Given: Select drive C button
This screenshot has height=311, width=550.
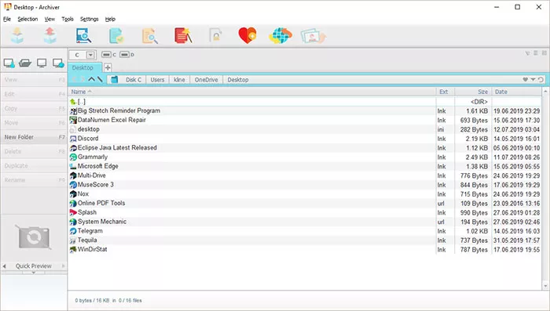Looking at the screenshot, I should tap(108, 55).
